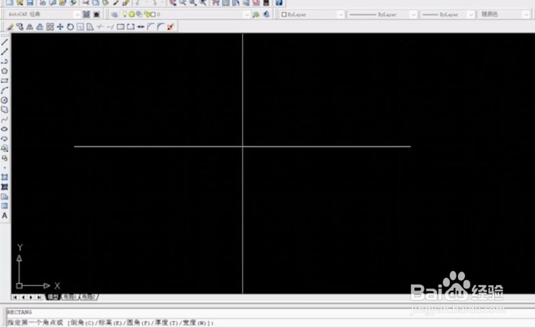Select the Gradient tool
This screenshot has height=328, width=535.
(x=4, y=186)
